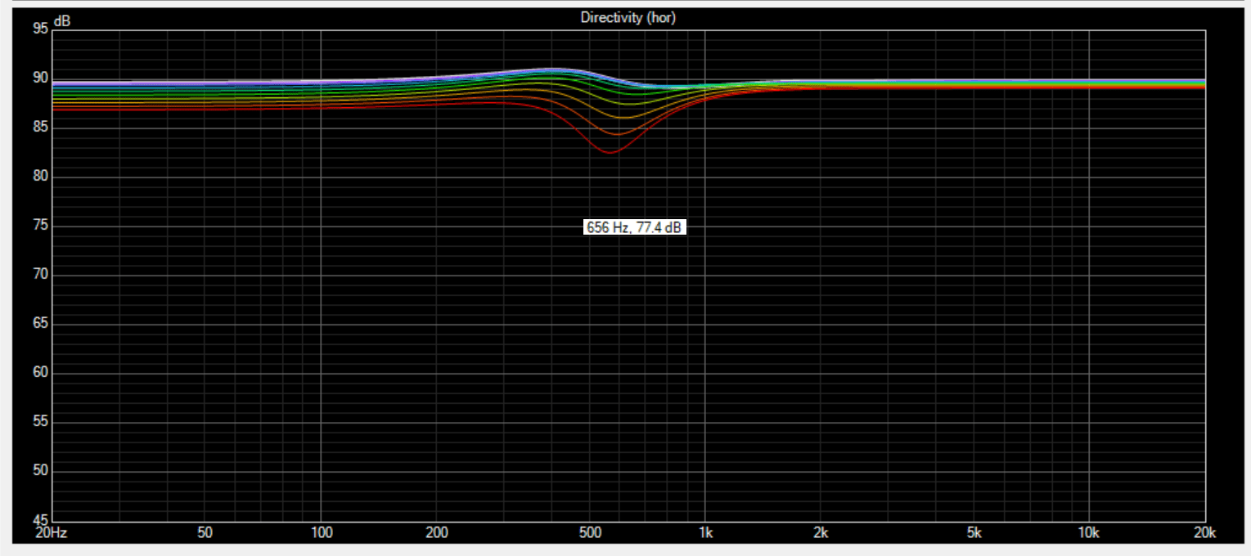
Task: Click the 80 label on the dB axis
Action: pyautogui.click(x=41, y=177)
